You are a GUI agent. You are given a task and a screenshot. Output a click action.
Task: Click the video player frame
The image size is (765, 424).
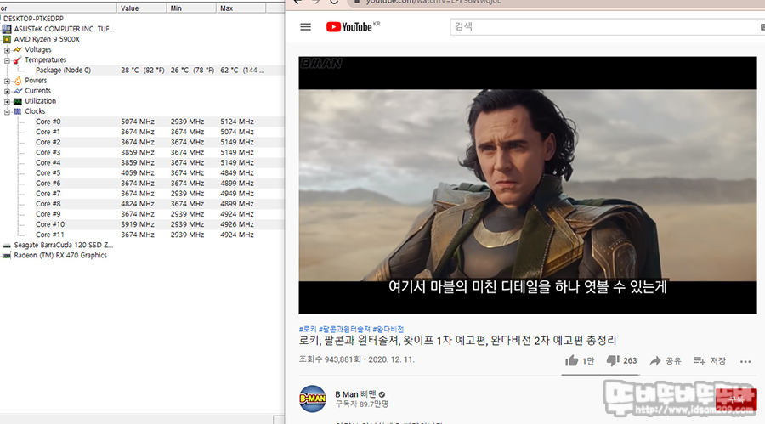coord(528,185)
